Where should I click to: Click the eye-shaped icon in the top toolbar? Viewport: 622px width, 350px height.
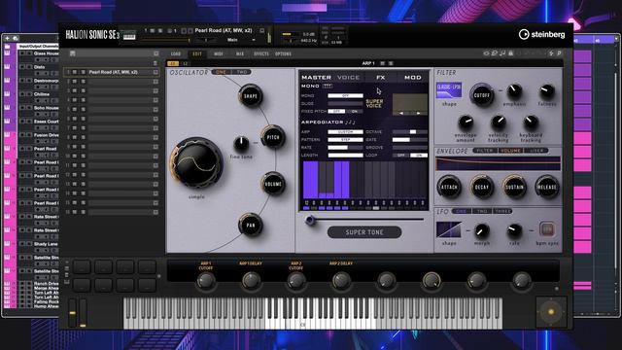pos(486,53)
